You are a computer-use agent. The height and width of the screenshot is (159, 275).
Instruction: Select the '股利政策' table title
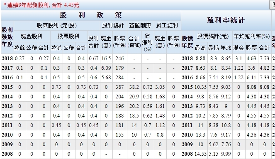pos(91,15)
